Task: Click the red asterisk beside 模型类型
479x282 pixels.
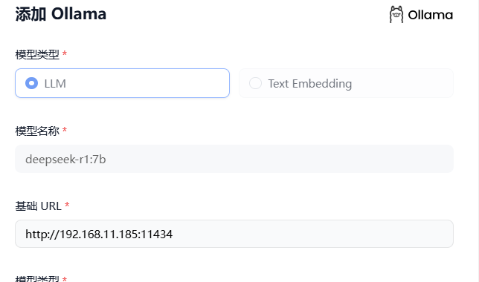Action: pos(65,53)
